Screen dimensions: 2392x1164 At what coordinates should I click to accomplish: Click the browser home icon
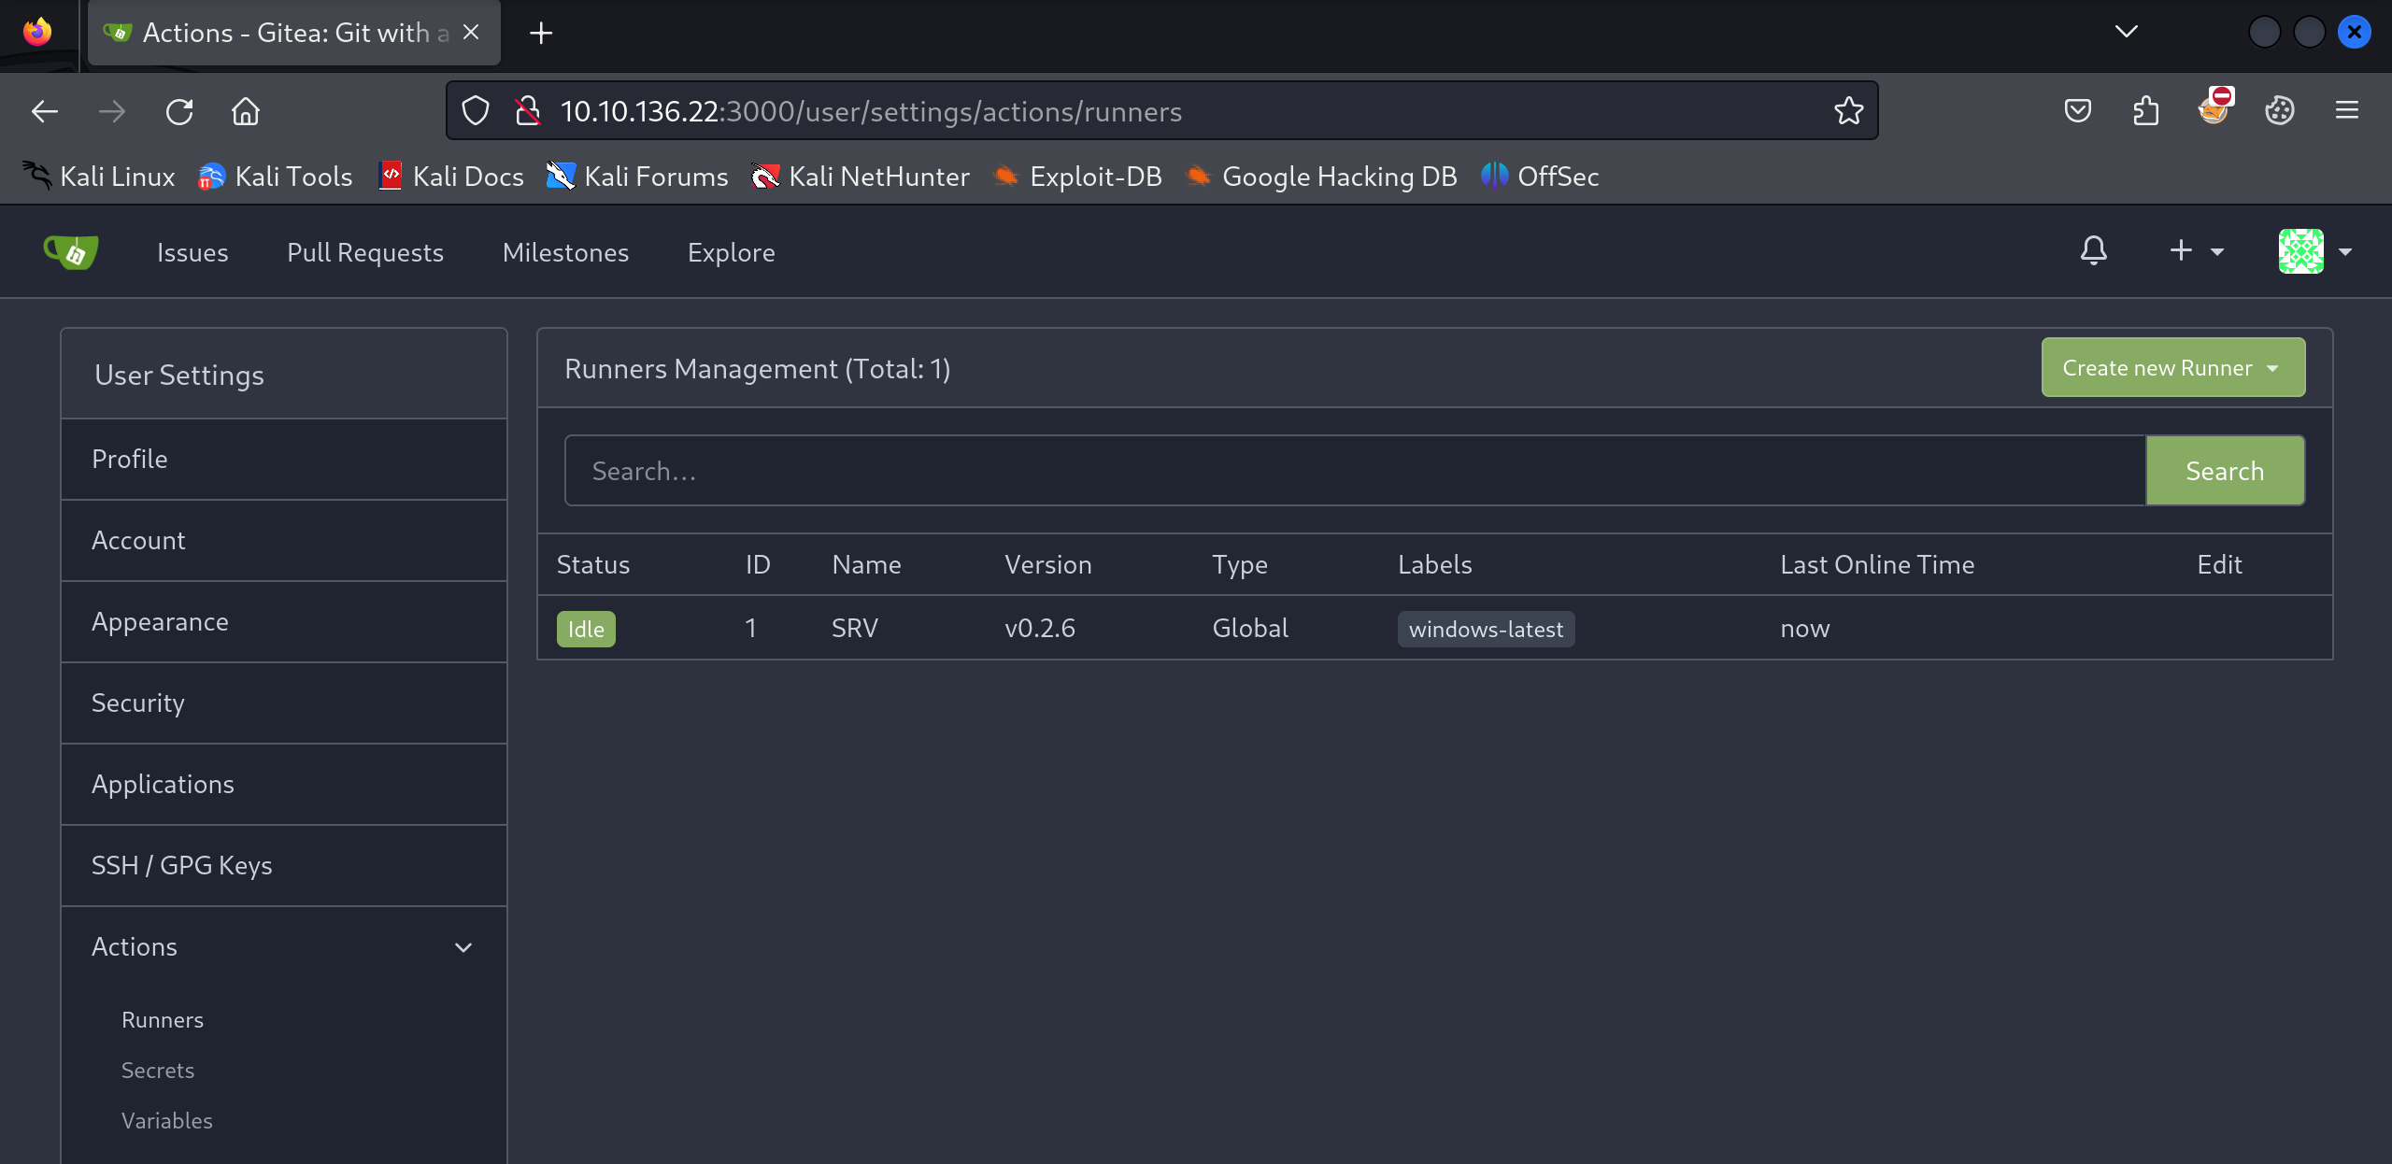[x=246, y=111]
